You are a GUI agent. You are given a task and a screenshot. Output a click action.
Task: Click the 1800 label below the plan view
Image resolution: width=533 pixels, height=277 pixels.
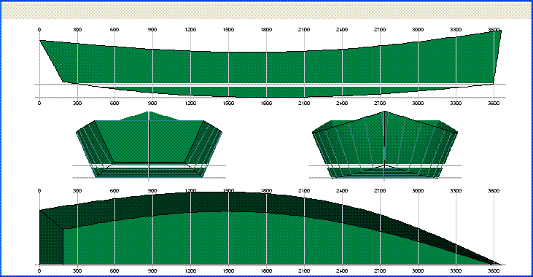(x=267, y=271)
